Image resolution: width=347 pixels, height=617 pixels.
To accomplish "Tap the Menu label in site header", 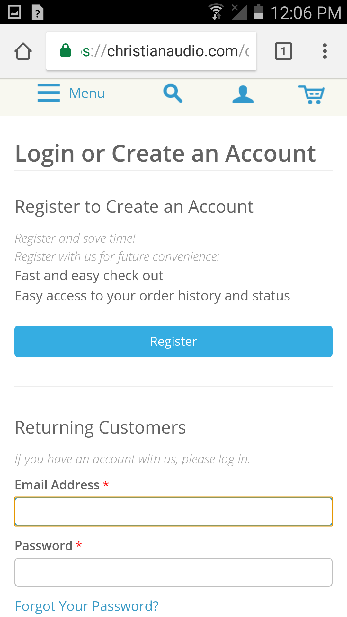I will tap(87, 94).
